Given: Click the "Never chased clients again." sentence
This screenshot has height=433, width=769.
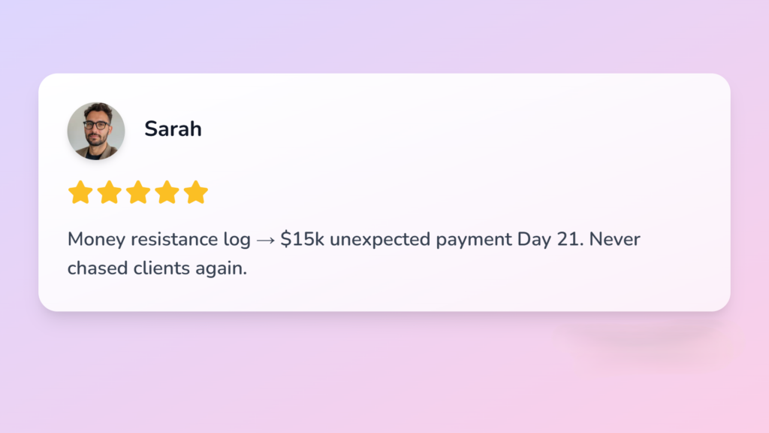Looking at the screenshot, I should [x=157, y=268].
